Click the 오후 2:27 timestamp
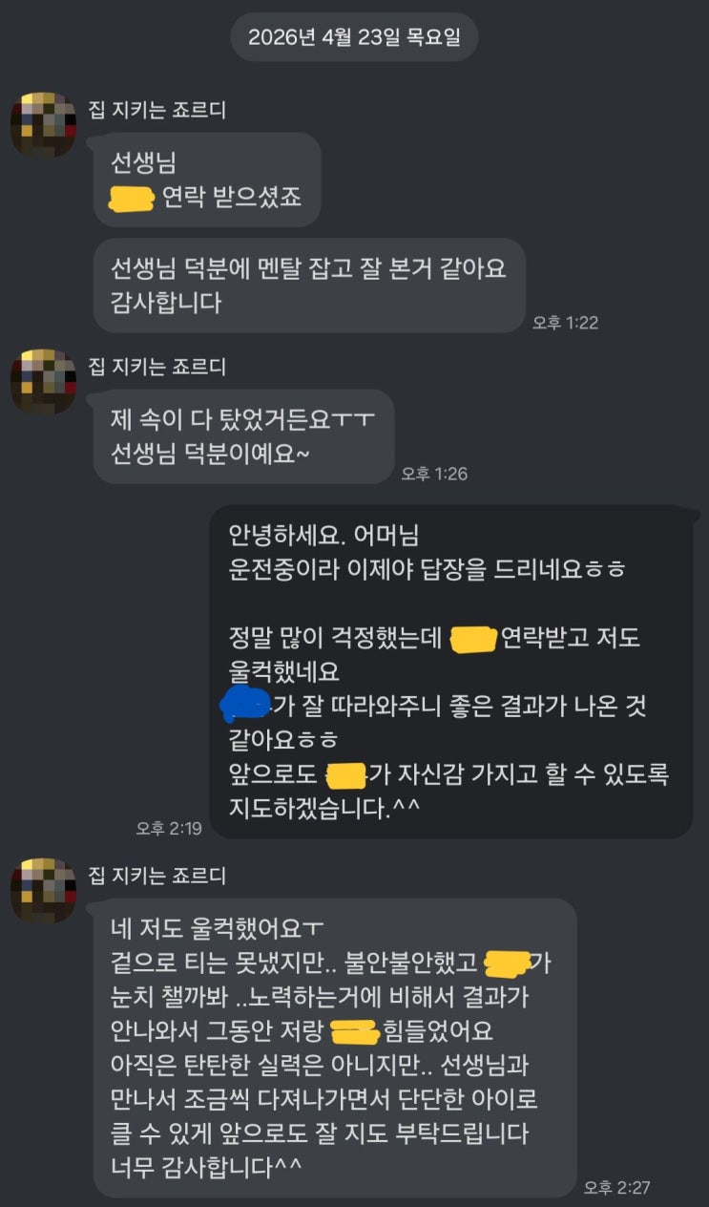 pyautogui.click(x=617, y=1188)
